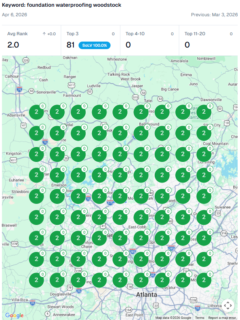Click the 2.0 average rank value
This screenshot has height=320, width=240.
click(x=13, y=45)
